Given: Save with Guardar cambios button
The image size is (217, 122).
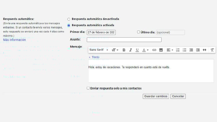Looking at the screenshot, I should tap(156, 96).
